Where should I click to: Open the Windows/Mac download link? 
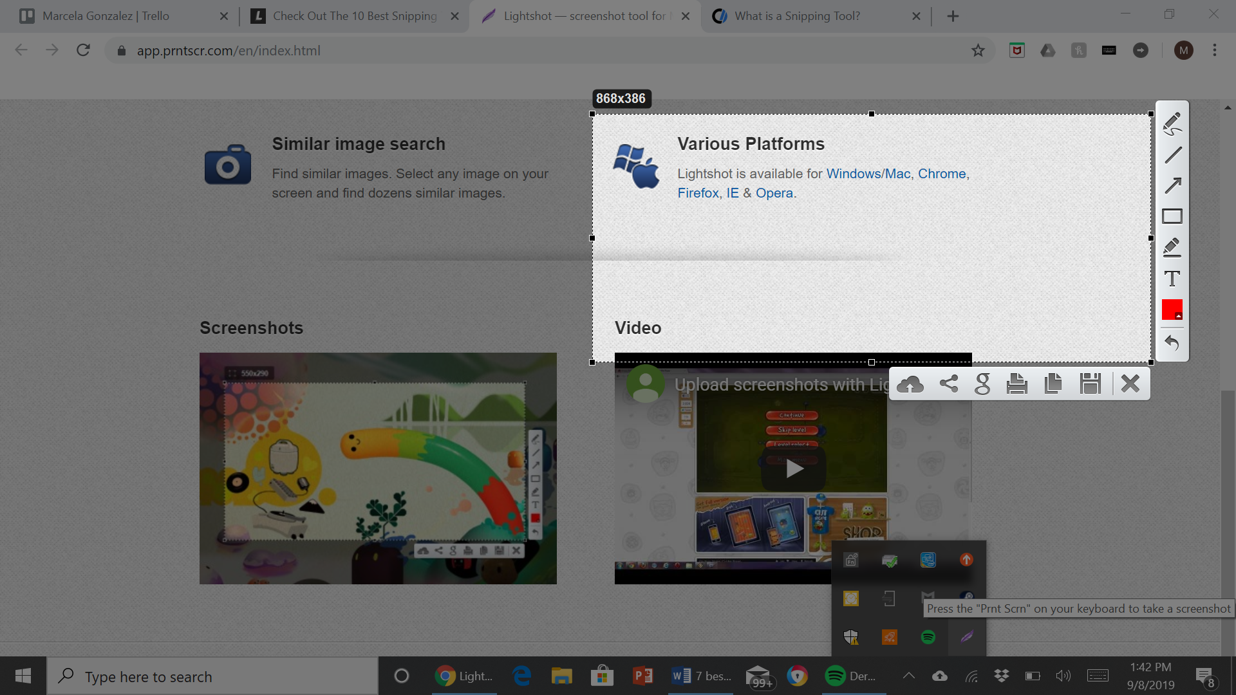868,174
